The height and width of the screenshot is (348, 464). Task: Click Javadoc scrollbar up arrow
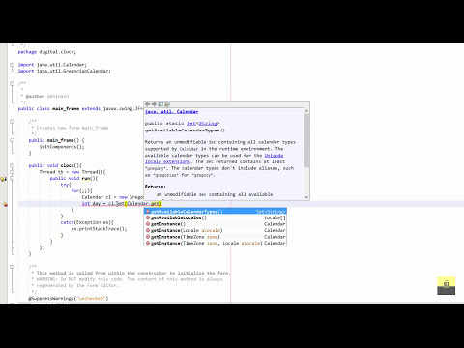click(306, 111)
